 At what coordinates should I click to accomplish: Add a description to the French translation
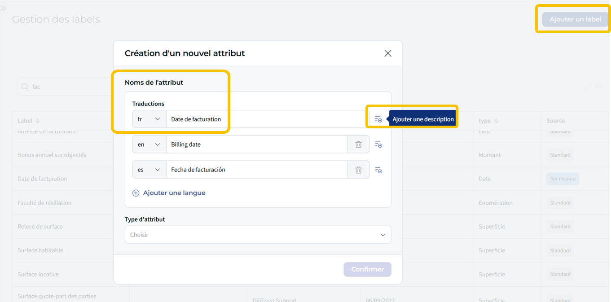click(x=378, y=119)
